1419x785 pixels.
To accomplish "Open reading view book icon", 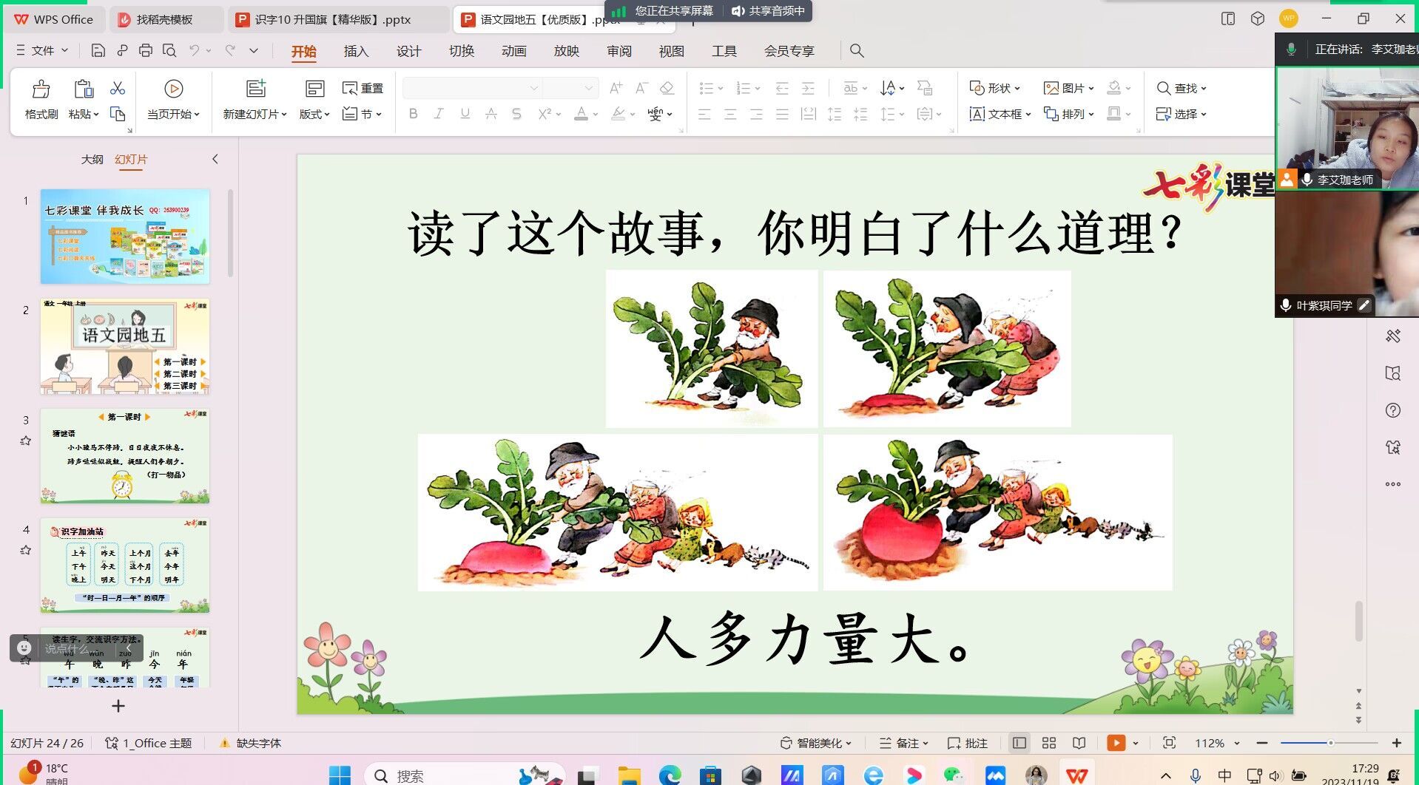I will coord(1079,743).
